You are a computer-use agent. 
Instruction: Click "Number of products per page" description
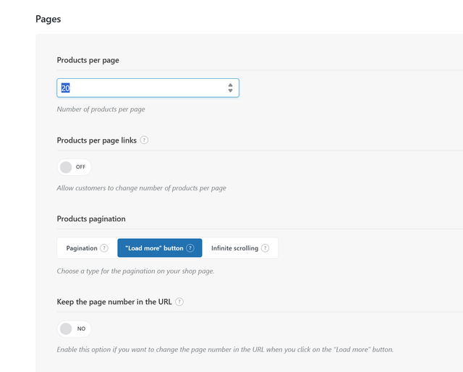pyautogui.click(x=101, y=109)
